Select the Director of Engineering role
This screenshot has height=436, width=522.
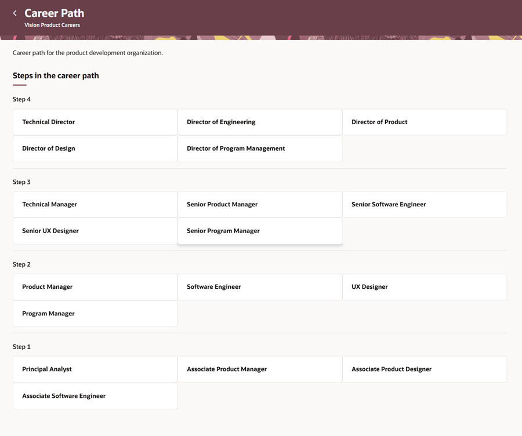coord(259,122)
